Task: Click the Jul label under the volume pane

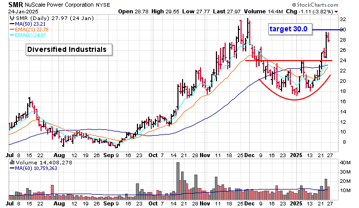Action: [10, 204]
